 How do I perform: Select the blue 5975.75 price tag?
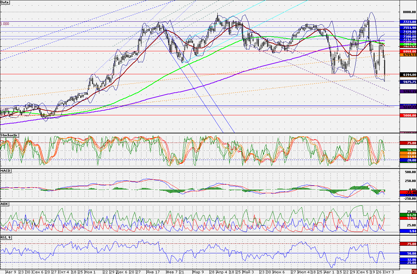(408, 81)
